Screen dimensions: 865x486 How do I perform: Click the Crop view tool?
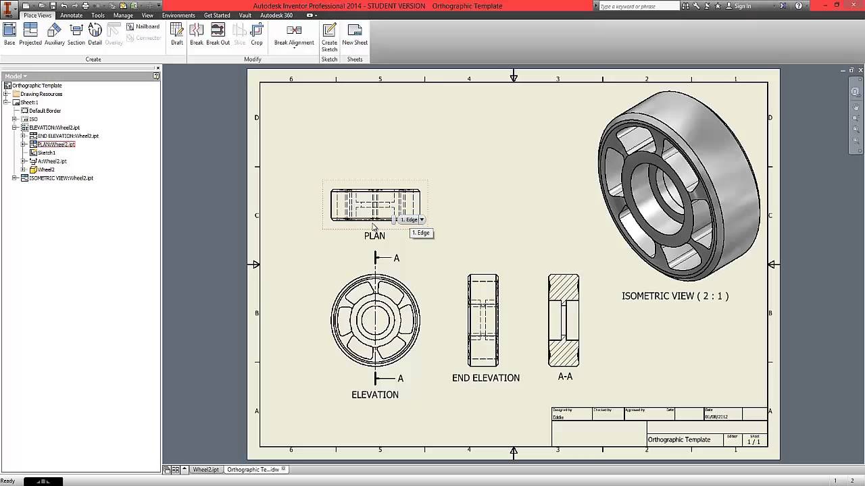click(257, 33)
